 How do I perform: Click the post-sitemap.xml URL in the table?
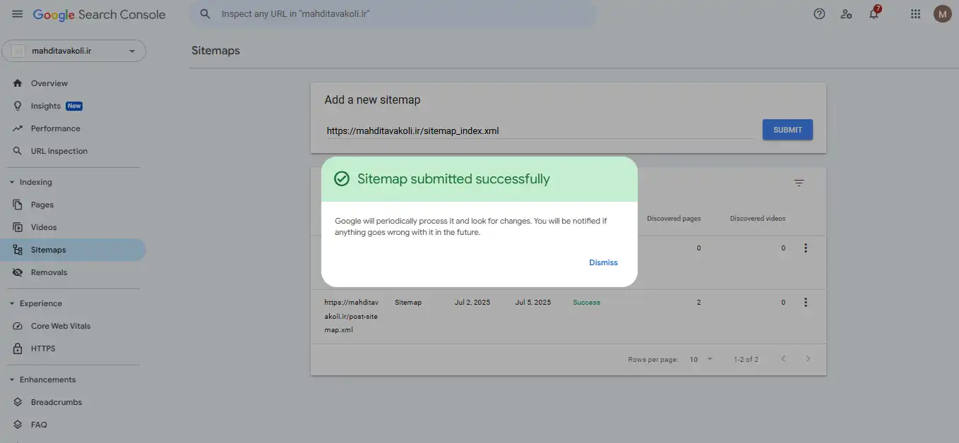pyautogui.click(x=351, y=316)
